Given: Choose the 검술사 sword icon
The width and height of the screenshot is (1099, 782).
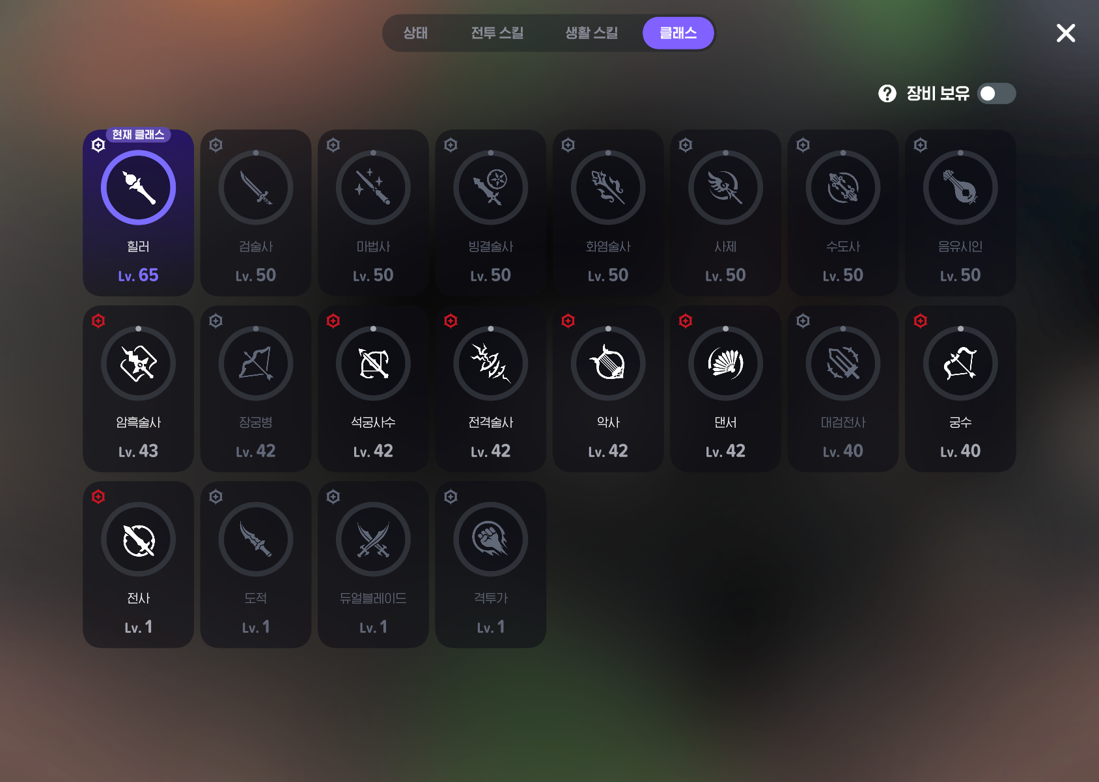Looking at the screenshot, I should tap(256, 188).
